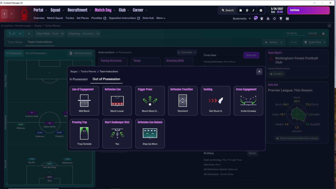Open the Short Goalkeeper Distribution card
The width and height of the screenshot is (336, 189).
(x=117, y=134)
